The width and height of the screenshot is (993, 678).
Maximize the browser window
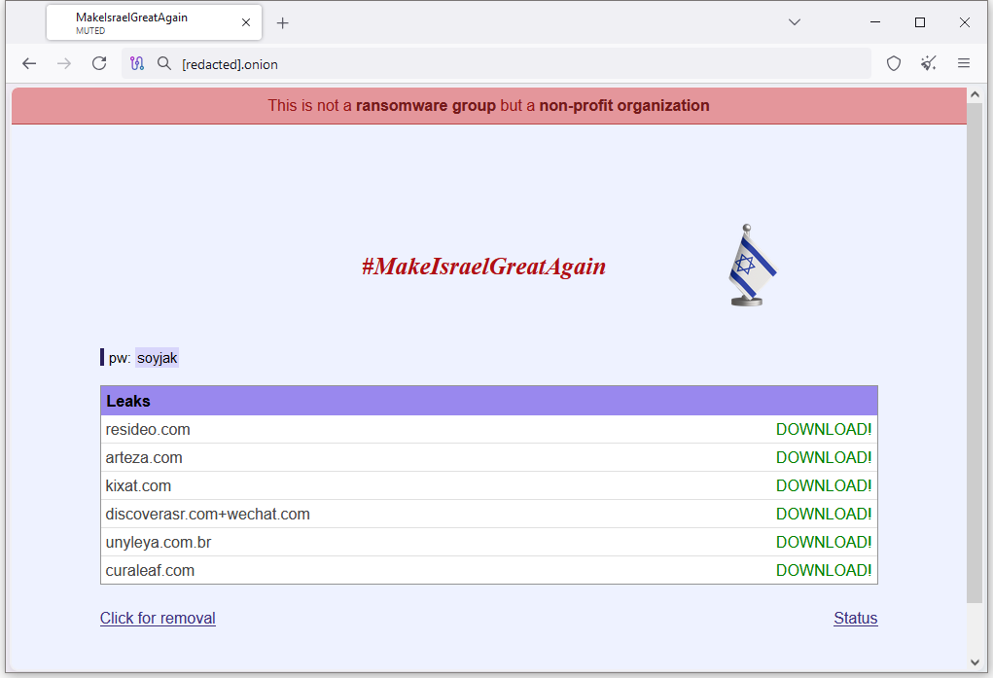tap(920, 22)
